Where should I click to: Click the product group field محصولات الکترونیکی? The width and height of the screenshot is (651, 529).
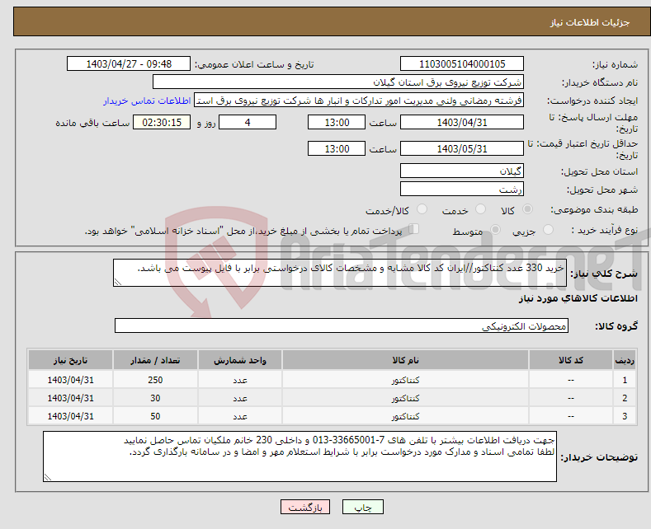click(342, 325)
